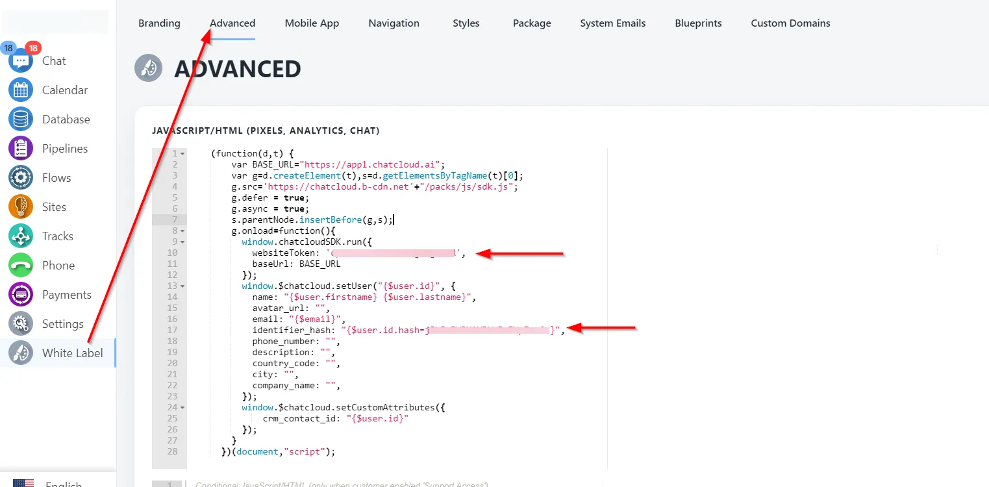Click the Settings wrench-gear icon
The width and height of the screenshot is (989, 487).
click(x=21, y=324)
